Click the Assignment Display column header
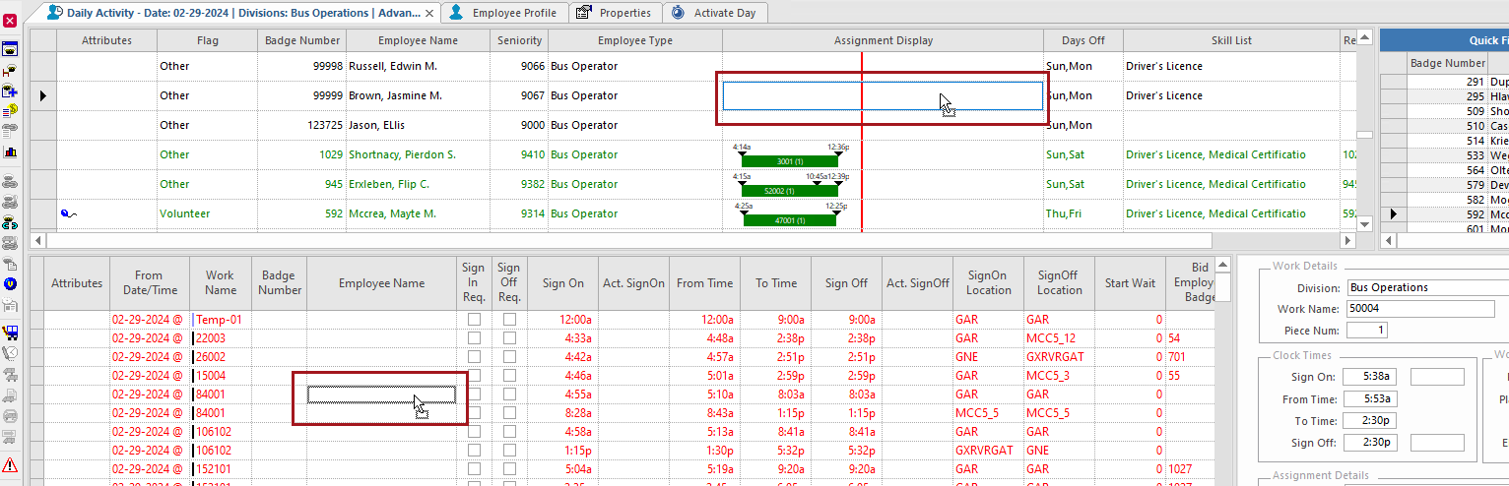1509x486 pixels. click(884, 40)
